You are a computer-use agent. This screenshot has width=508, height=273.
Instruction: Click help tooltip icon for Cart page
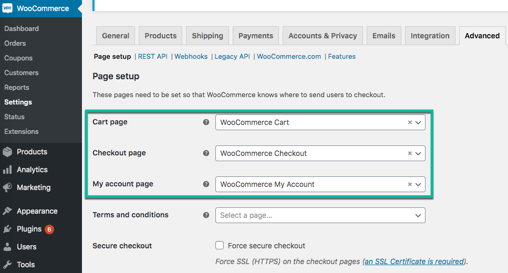(x=206, y=122)
